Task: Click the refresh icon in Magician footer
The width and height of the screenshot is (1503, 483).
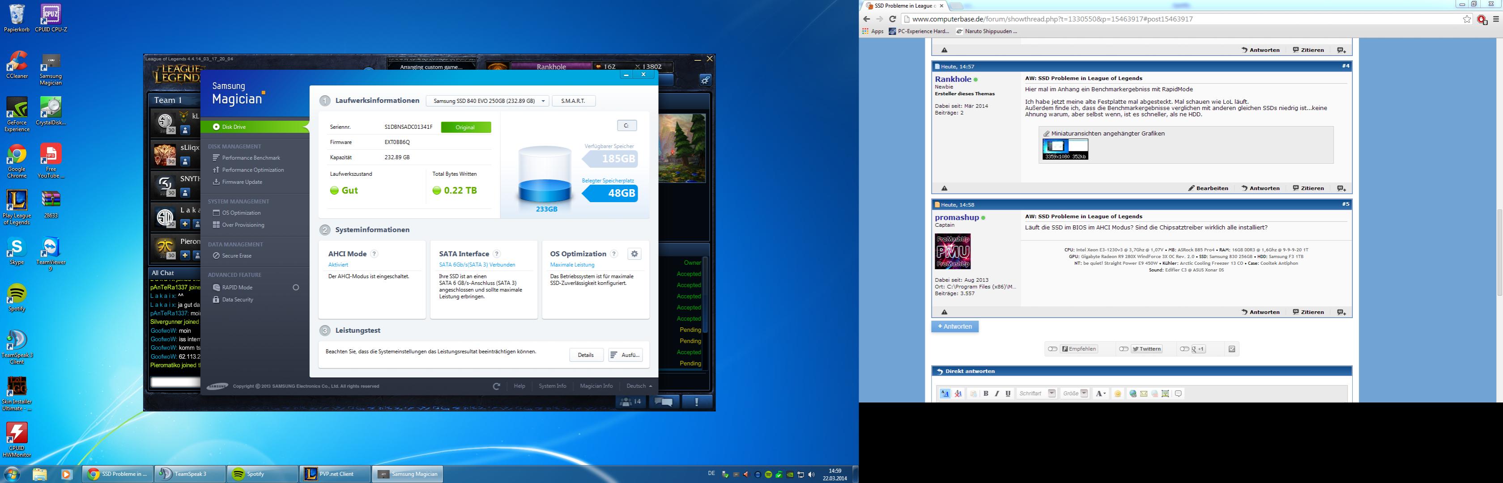Action: [x=496, y=386]
